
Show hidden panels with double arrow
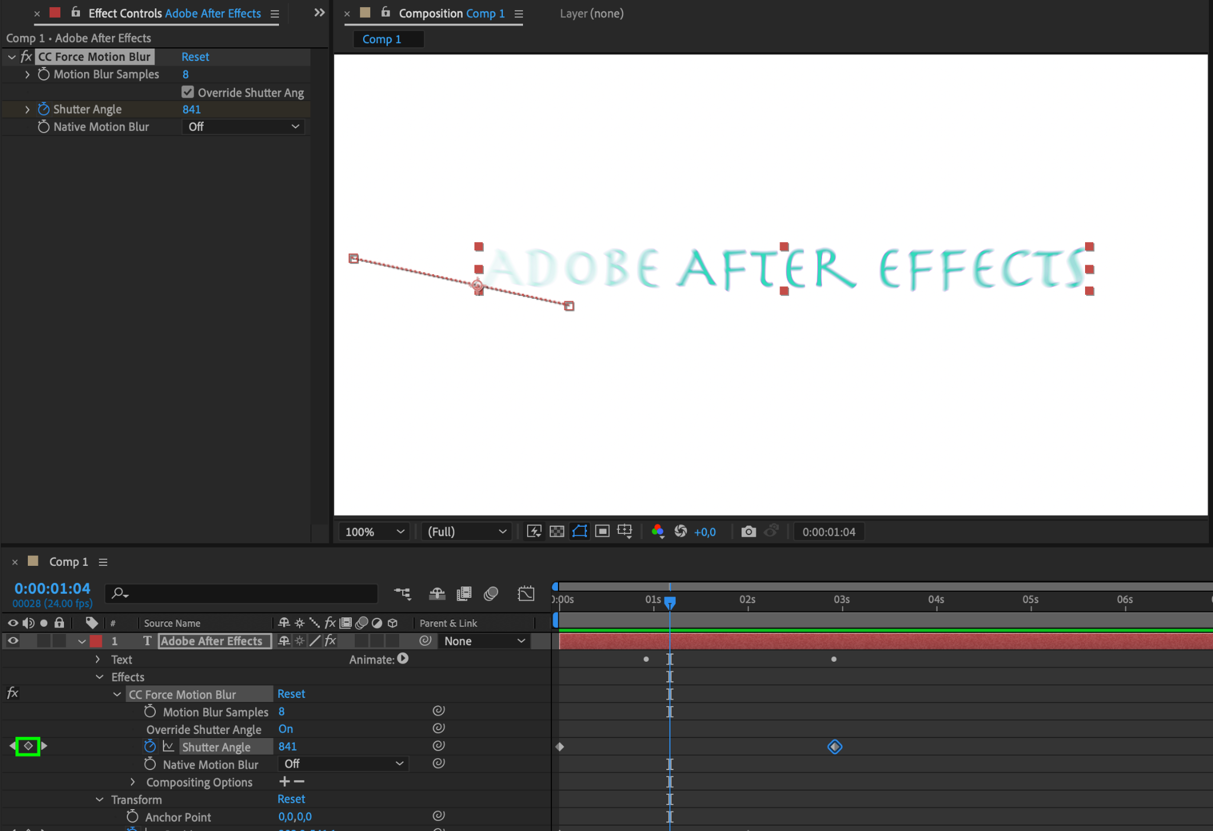pyautogui.click(x=319, y=12)
